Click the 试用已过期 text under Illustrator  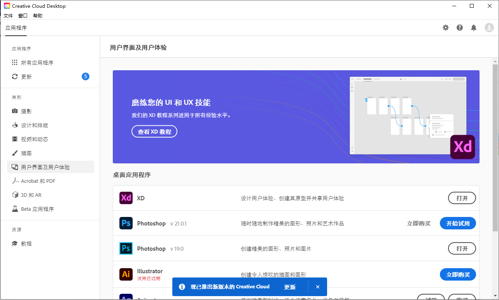(x=149, y=279)
